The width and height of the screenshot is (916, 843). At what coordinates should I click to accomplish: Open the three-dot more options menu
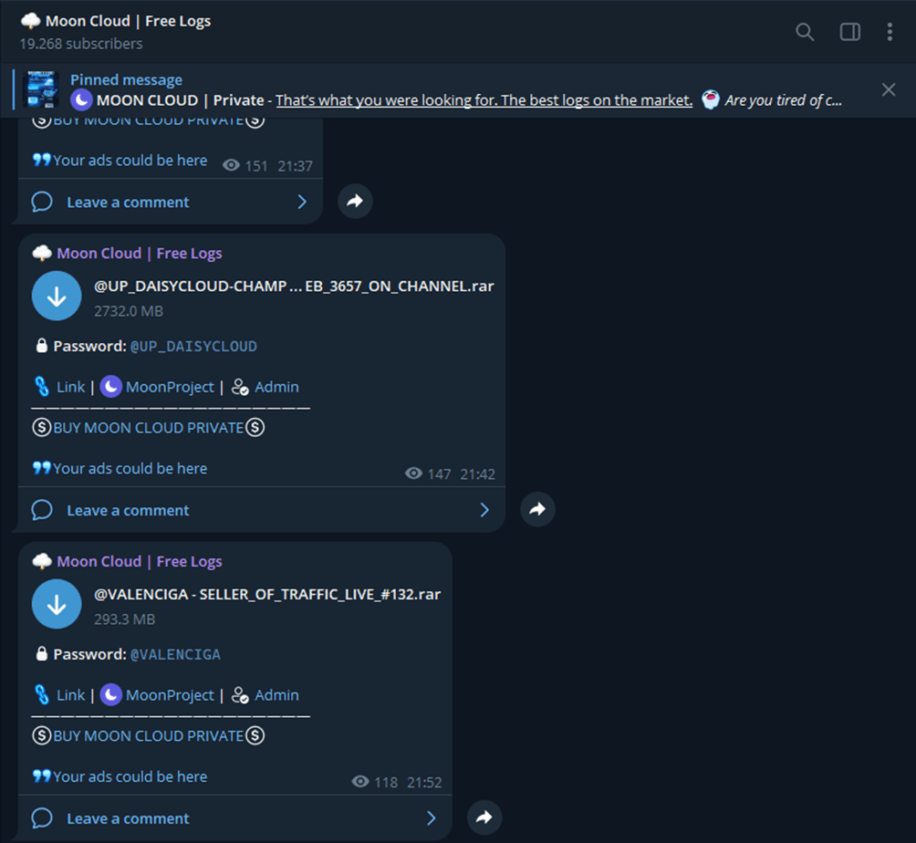coord(890,32)
